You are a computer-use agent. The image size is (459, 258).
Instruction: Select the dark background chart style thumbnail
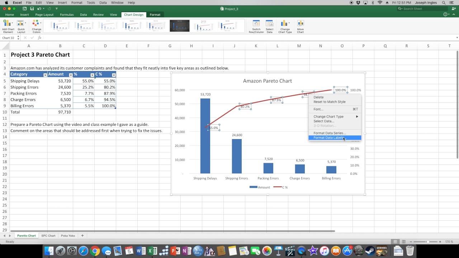point(179,26)
